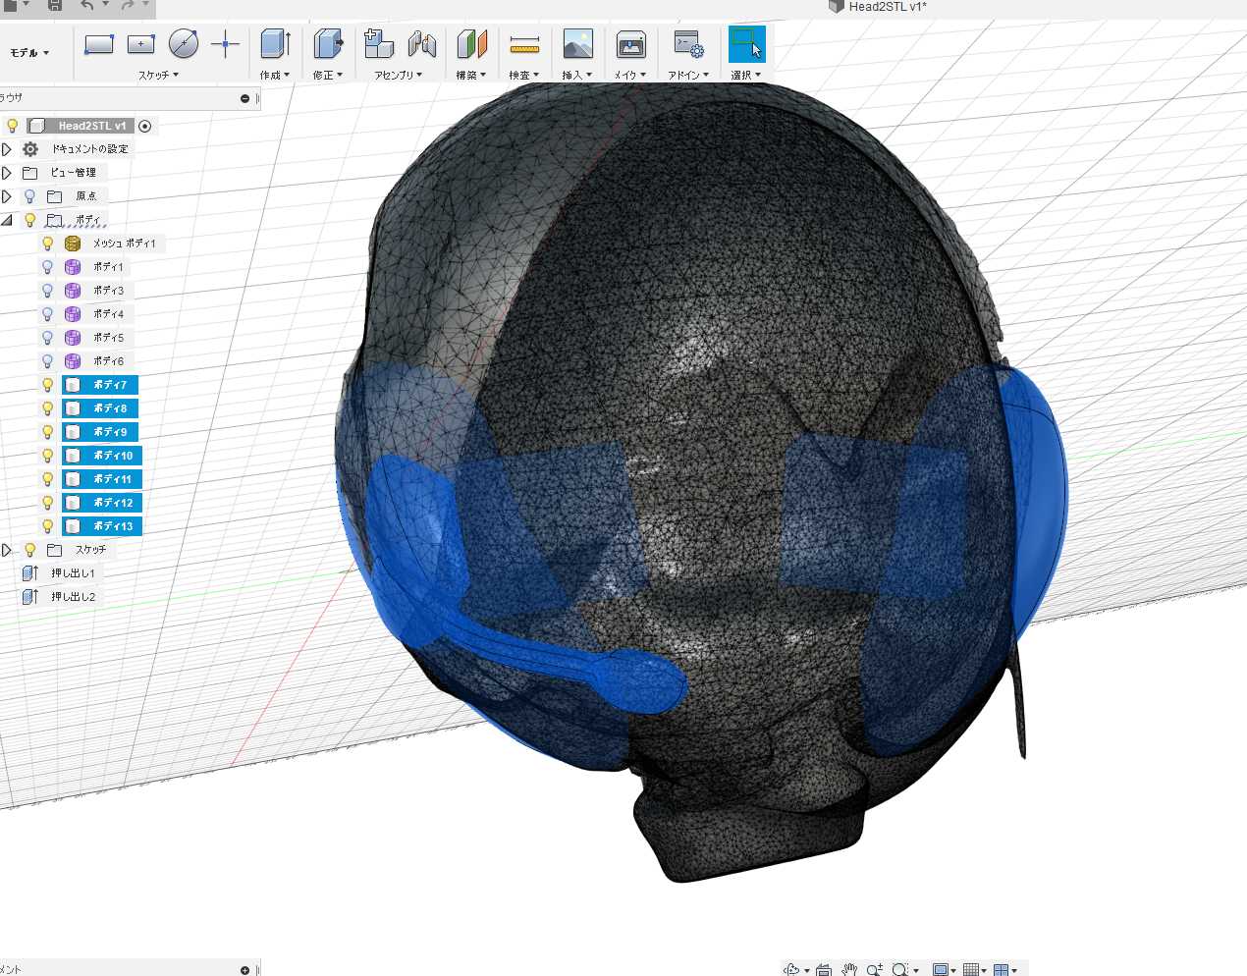Viewport: 1247px width, 976px height.
Task: Open the 検査 toolbar menu
Action: tap(524, 75)
